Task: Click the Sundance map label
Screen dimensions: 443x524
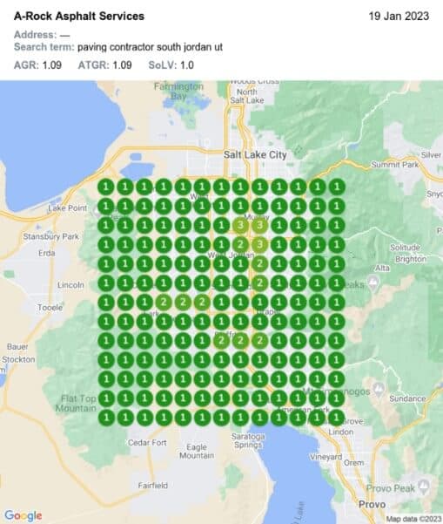Action: (x=407, y=398)
